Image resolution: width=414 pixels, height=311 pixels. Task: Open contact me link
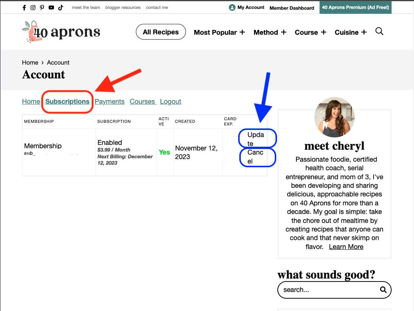click(157, 8)
